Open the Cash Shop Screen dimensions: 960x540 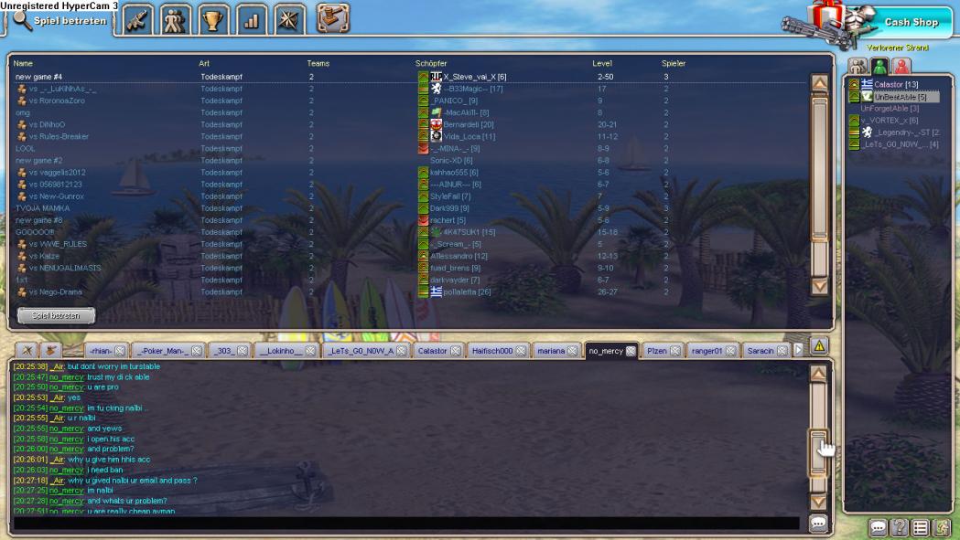[911, 22]
